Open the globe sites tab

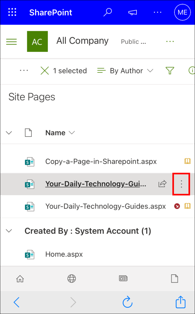click(x=71, y=279)
